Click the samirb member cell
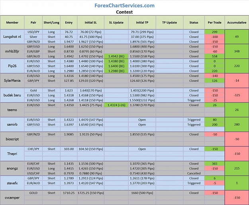Screen dimensions: 249x205 (12, 124)
